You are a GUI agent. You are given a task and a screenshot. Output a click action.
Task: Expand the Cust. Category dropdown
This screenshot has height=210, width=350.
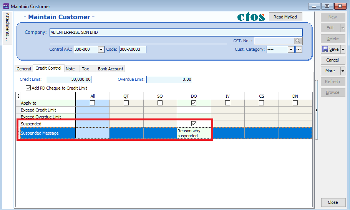click(291, 50)
